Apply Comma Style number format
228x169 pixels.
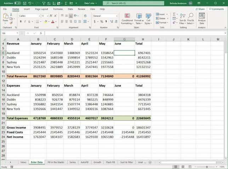[106, 22]
